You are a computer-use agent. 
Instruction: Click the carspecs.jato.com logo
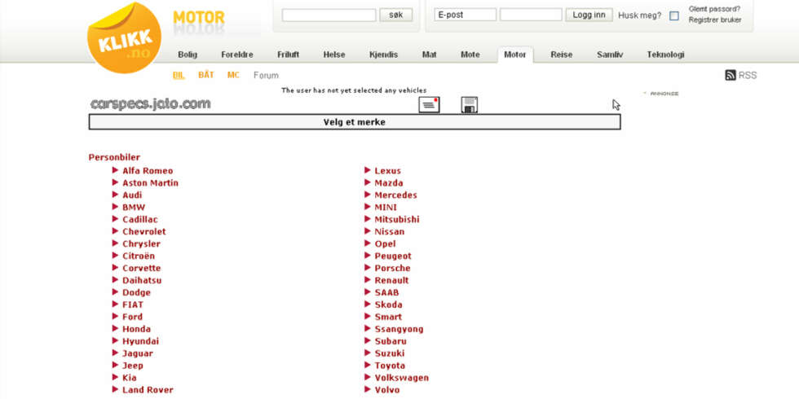tap(150, 104)
